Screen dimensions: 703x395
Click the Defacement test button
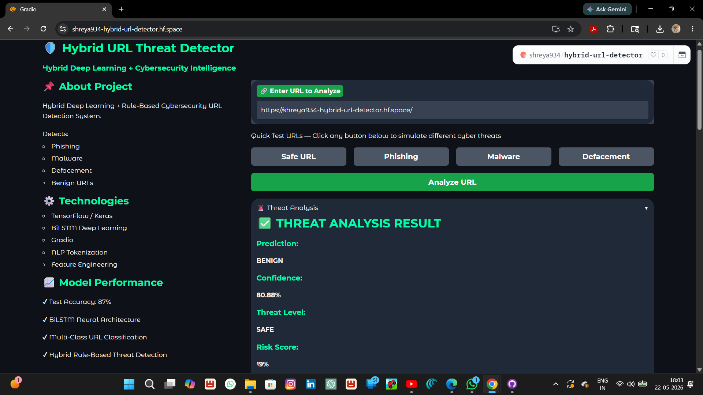click(x=606, y=157)
